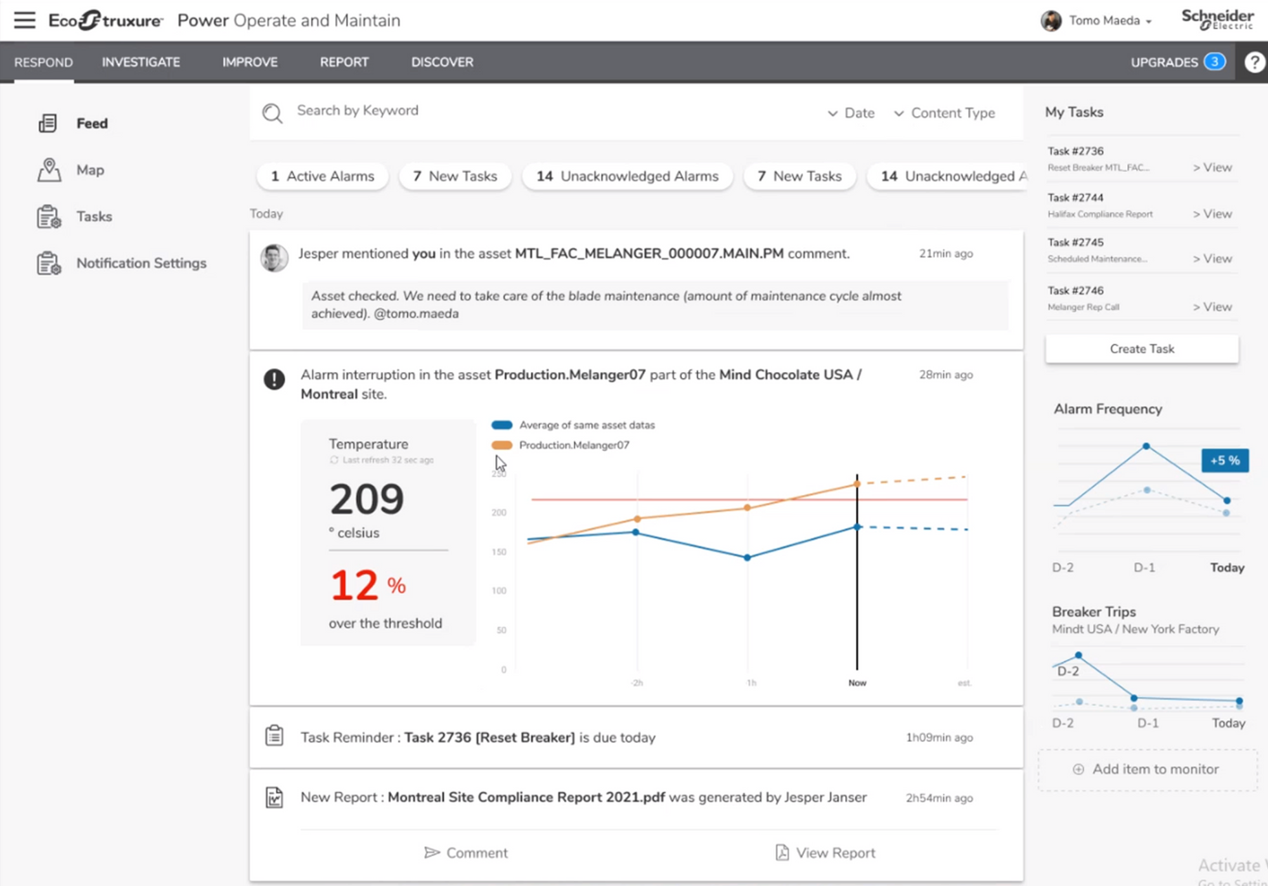Click the compliance report document icon
This screenshot has width=1268, height=886.
[x=275, y=797]
